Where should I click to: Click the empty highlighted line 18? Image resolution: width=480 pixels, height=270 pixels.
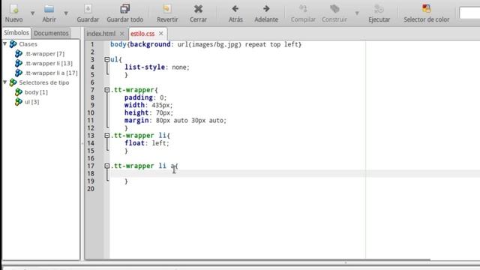[294, 173]
